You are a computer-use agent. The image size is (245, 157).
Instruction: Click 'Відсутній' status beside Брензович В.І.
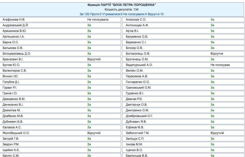point(94,59)
